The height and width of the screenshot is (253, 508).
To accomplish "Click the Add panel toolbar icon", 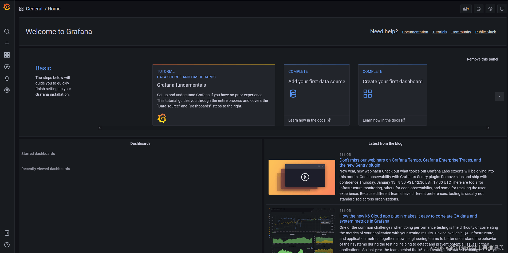I will [466, 9].
